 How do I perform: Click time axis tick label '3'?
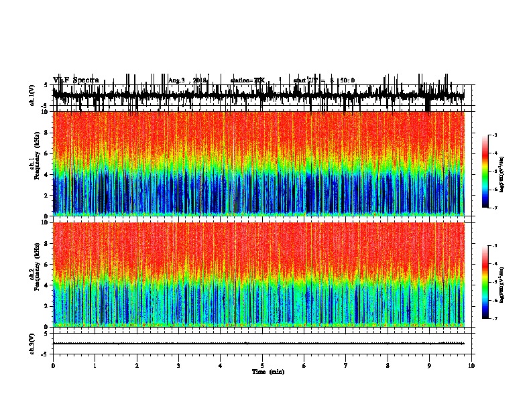pos(178,366)
